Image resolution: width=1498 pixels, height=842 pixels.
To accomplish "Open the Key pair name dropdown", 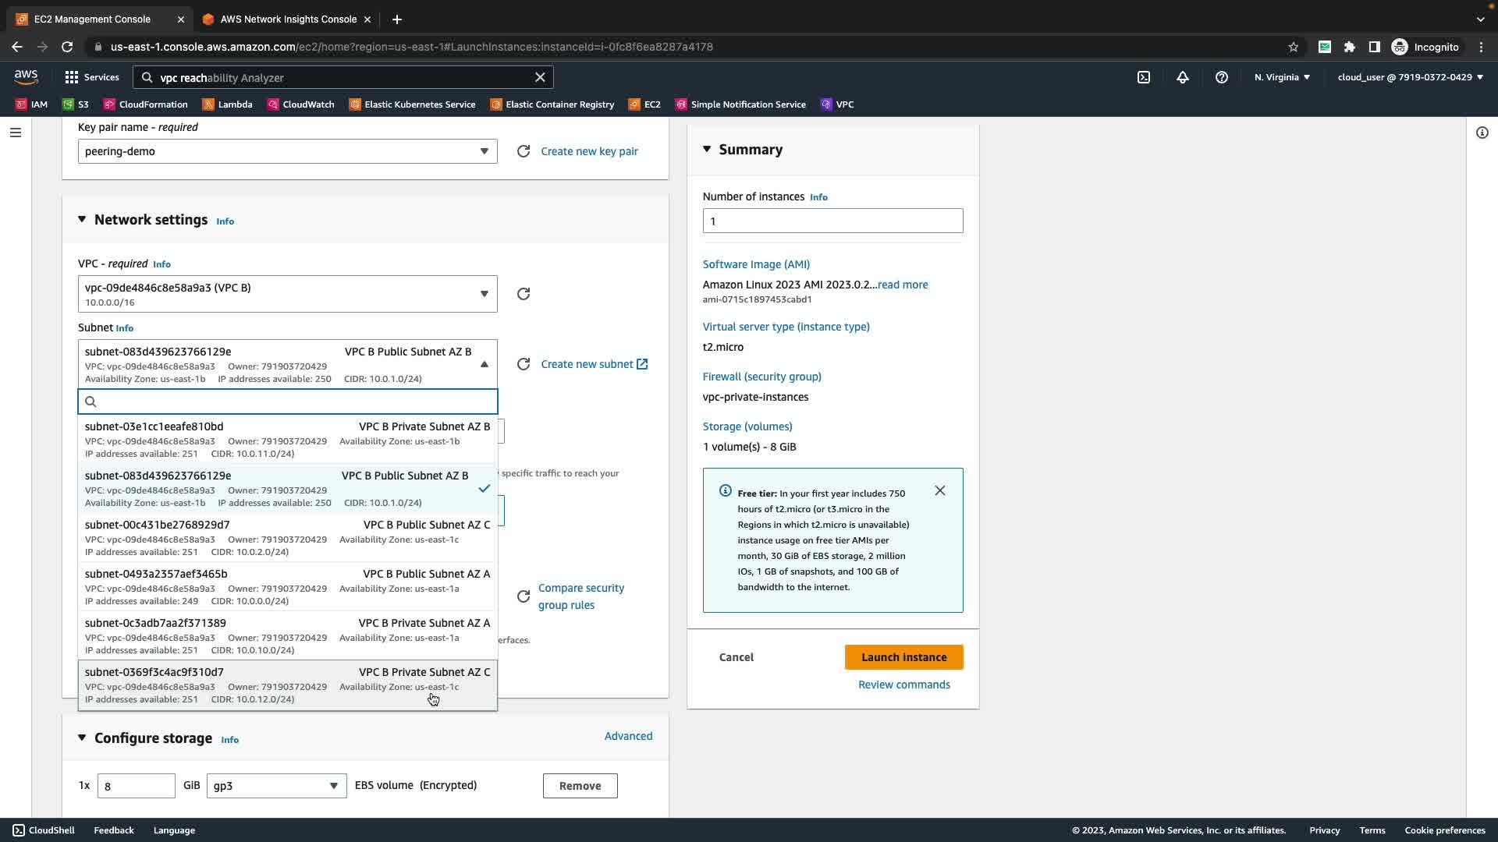I will coord(287,151).
